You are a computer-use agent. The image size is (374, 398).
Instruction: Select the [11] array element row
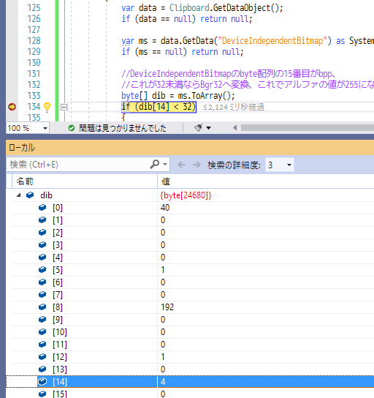pos(193,345)
